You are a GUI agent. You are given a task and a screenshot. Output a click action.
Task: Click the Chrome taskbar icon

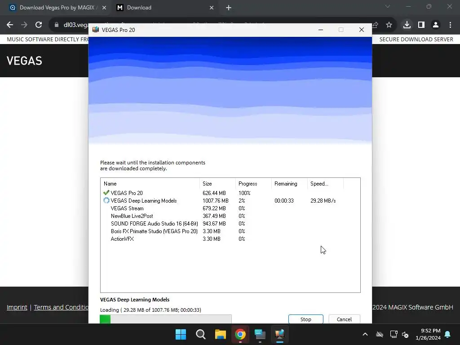click(x=240, y=334)
